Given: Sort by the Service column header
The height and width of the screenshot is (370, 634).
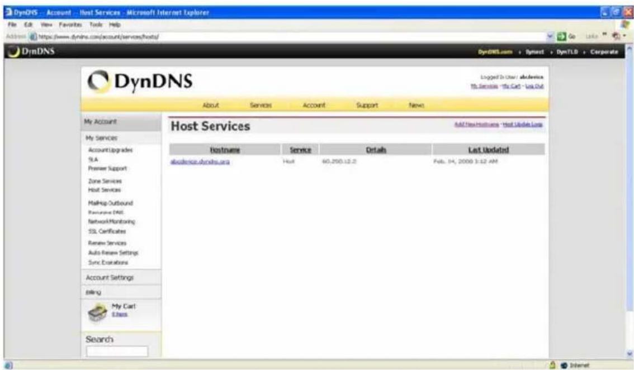Looking at the screenshot, I should tap(300, 150).
